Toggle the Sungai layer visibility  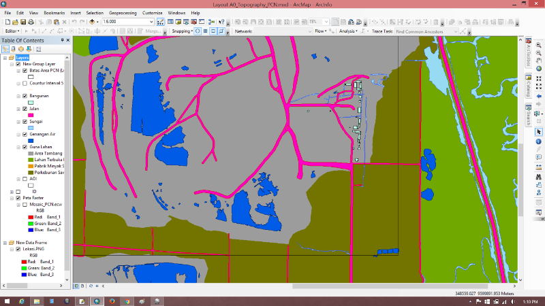point(25,122)
